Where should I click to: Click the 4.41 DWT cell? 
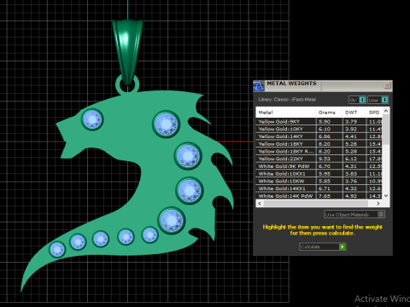click(x=354, y=136)
